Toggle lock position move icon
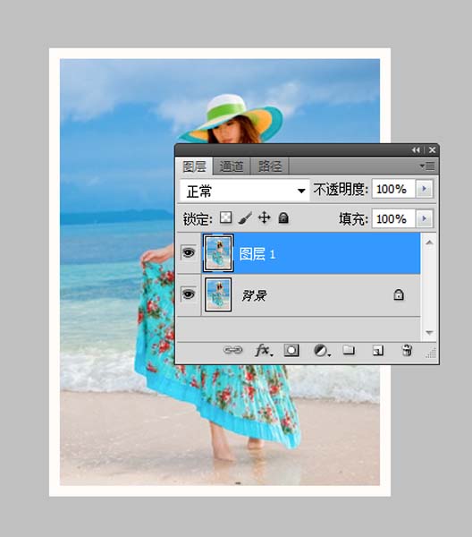The height and width of the screenshot is (537, 472). (x=264, y=217)
